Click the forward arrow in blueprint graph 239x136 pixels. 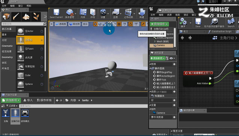190,38
